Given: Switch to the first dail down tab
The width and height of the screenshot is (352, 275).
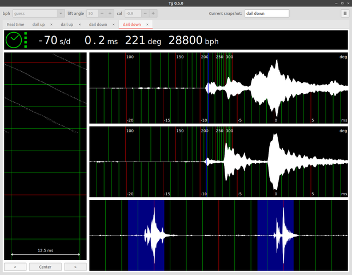Looking at the screenshot, I should tap(98, 25).
